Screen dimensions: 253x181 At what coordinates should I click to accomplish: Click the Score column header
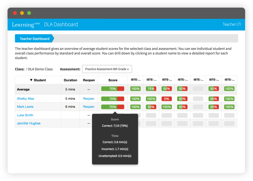point(113,80)
